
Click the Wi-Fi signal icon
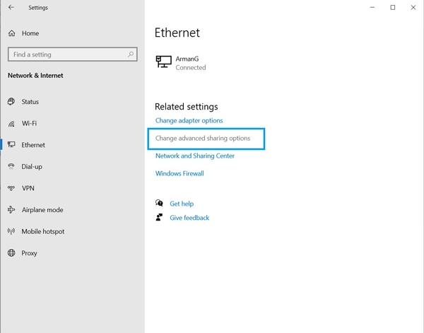click(x=11, y=124)
